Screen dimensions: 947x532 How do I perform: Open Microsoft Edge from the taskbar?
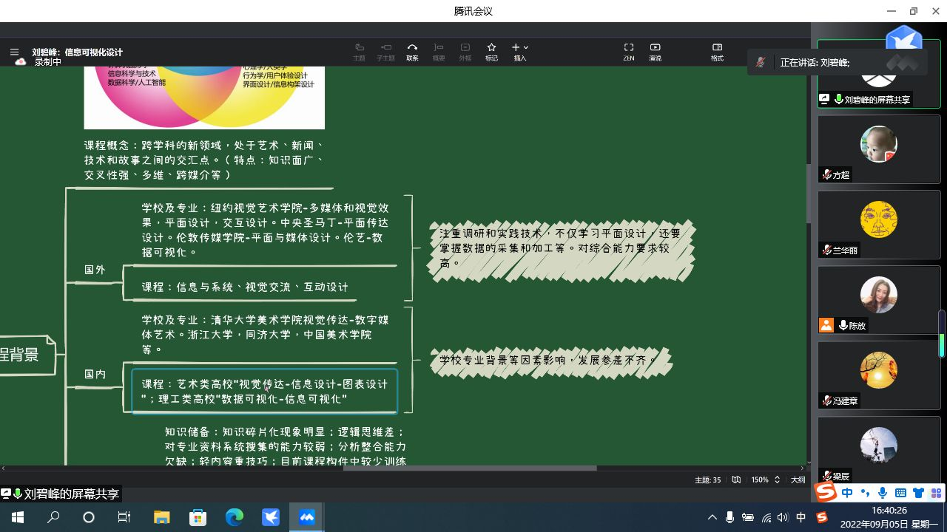(x=235, y=517)
